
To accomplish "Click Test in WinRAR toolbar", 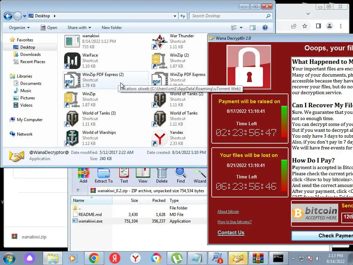I will pos(124,176).
